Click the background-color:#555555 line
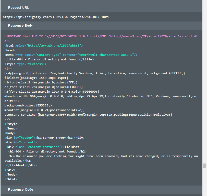 coord(28,105)
